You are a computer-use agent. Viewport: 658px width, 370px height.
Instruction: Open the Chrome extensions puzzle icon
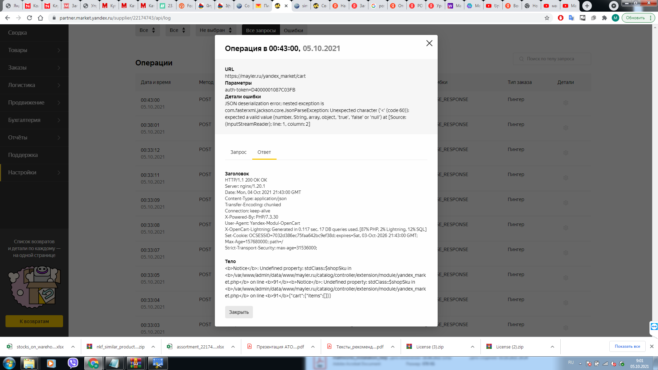pyautogui.click(x=605, y=18)
